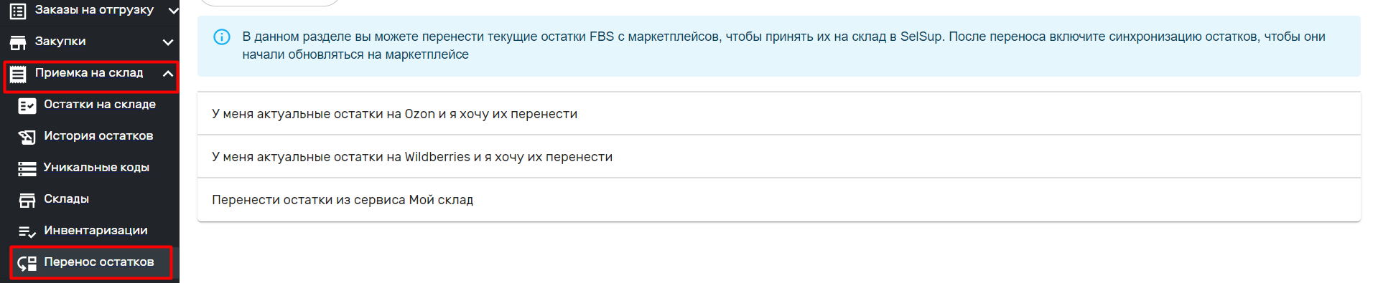Viewport: 1378px width, 283px height.
Task: Click the Уникальные коды stack icon
Action: pos(27,168)
